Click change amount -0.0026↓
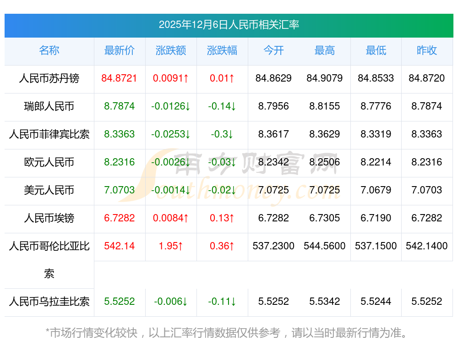 coord(171,162)
